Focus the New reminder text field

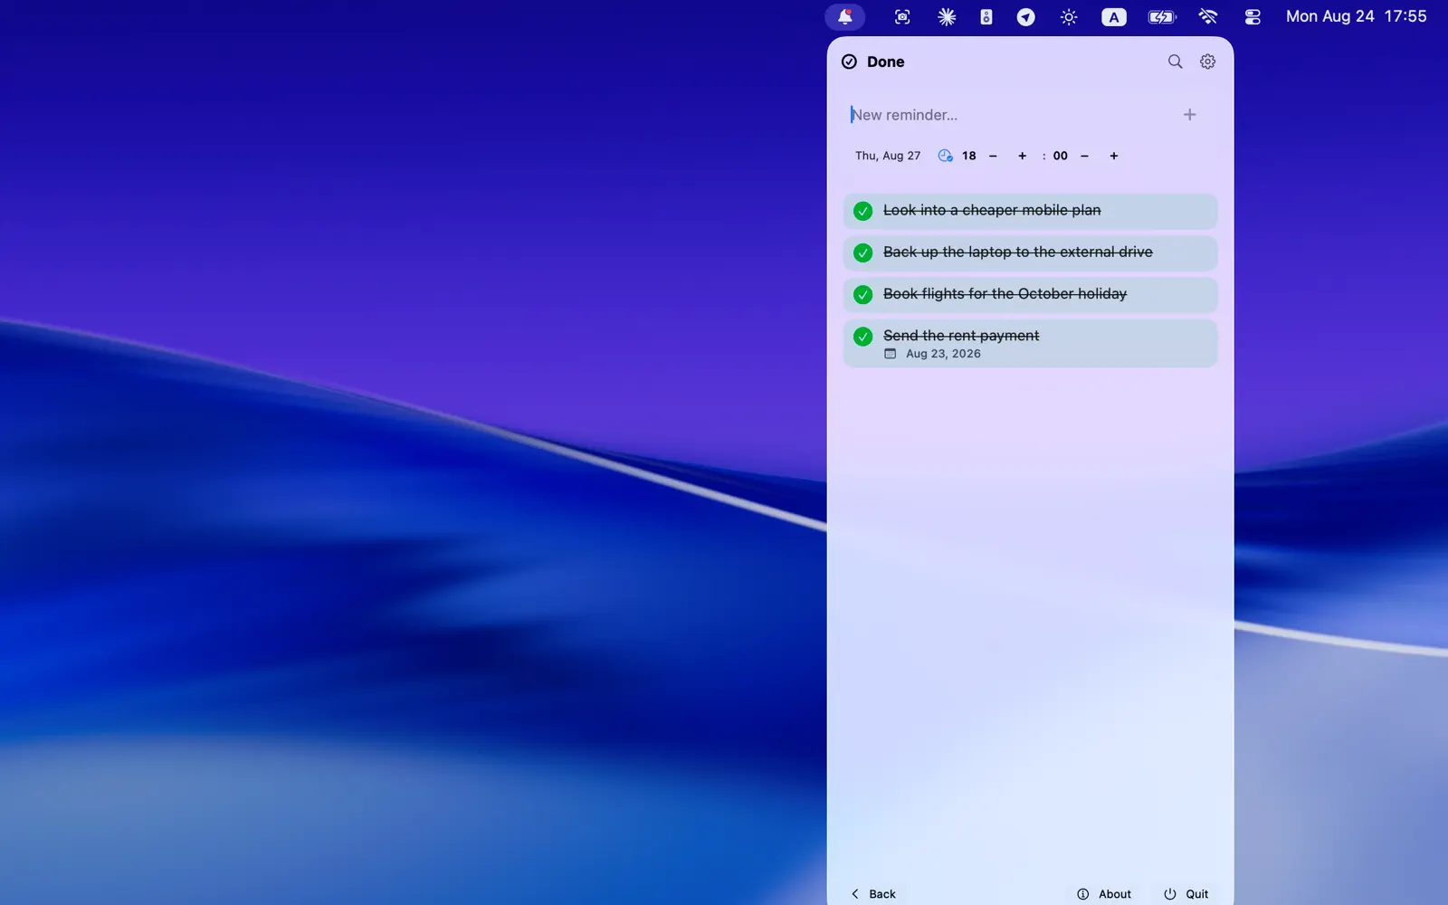tap(1009, 115)
